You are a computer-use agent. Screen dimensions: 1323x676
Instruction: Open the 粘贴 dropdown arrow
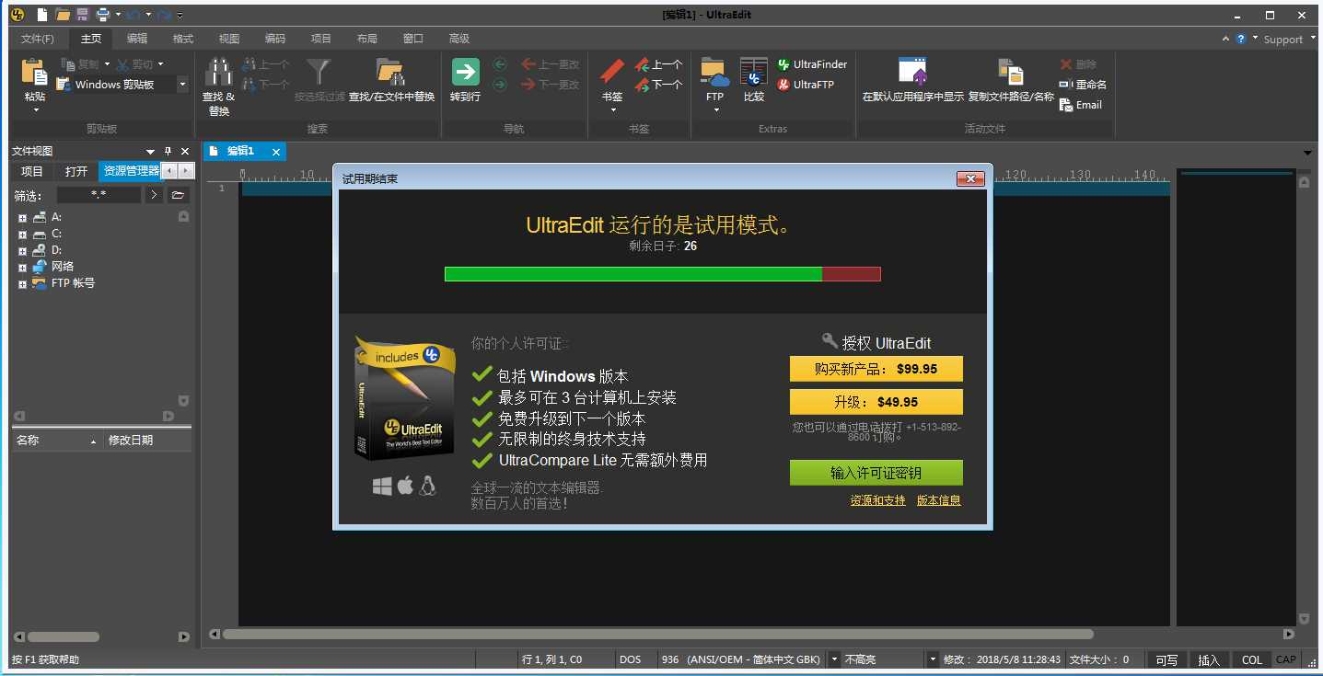pyautogui.click(x=36, y=110)
